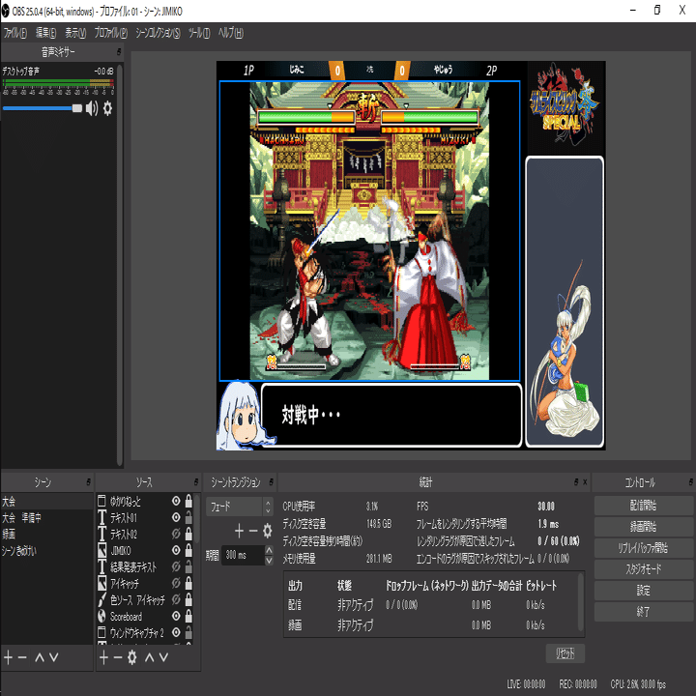
Task: Reset stats with リセット button
Action: [565, 653]
